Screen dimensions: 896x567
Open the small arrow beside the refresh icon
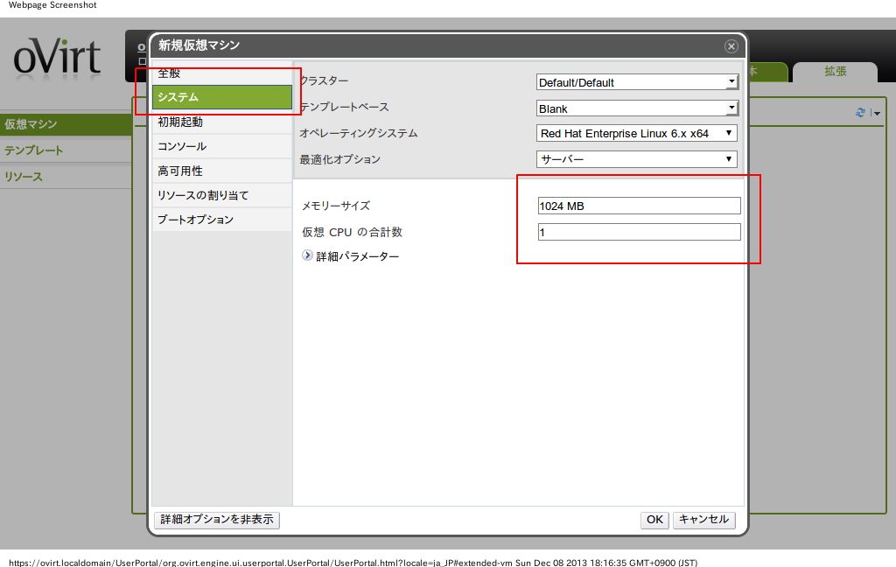pos(876,114)
